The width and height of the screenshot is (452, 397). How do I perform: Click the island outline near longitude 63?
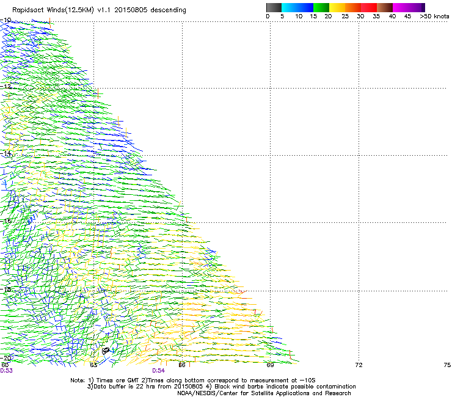[x=106, y=351]
